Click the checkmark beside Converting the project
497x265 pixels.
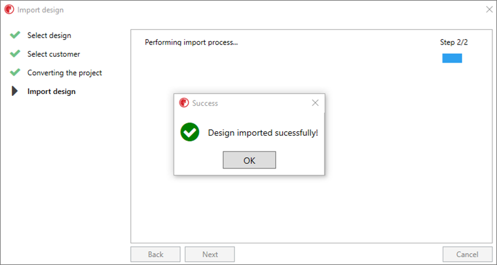coord(15,72)
